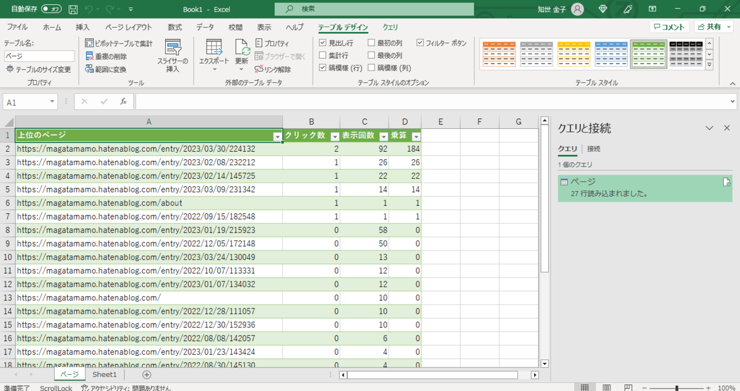Click the Insert Function fx icon
This screenshot has height=391, width=740.
coord(123,101)
